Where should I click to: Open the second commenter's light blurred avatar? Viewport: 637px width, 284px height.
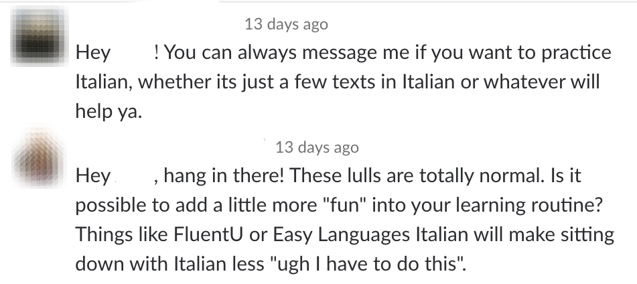[x=39, y=158]
